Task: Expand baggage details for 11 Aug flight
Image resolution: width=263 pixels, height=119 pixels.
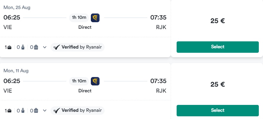Action: pyautogui.click(x=45, y=111)
